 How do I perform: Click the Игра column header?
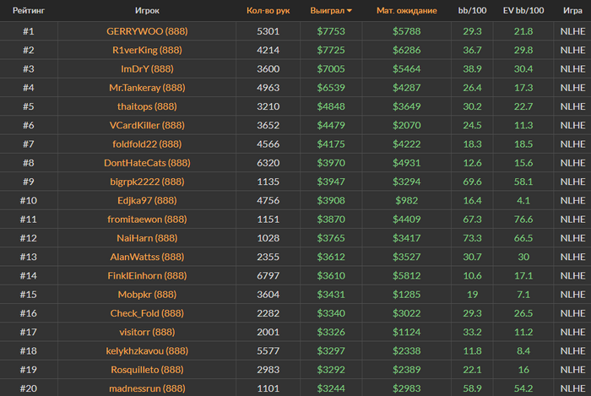(x=572, y=10)
